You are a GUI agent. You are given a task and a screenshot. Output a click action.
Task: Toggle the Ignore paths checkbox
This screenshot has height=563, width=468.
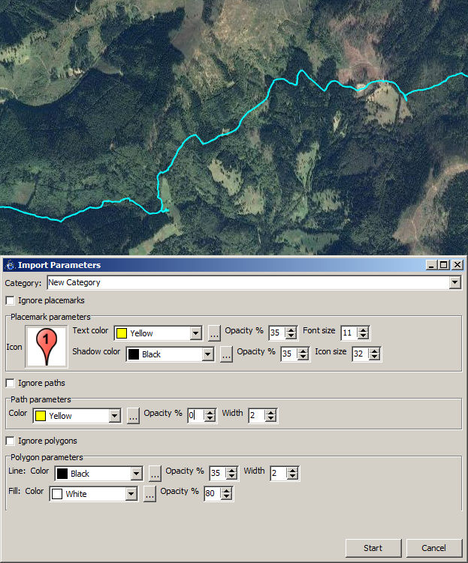tap(11, 383)
